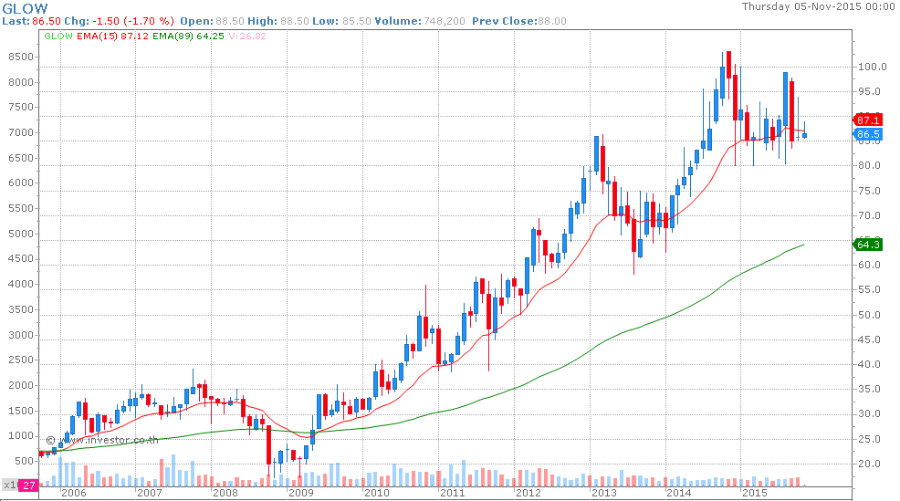
Task: Click the High: 88.50 value
Action: 278,21
